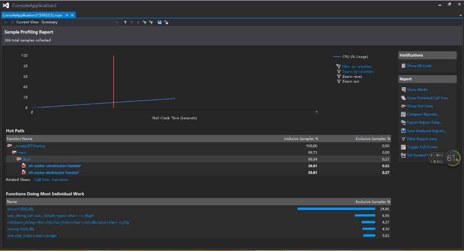The height and width of the screenshot is (251, 464).
Task: Click the Inclusive Samples % column header
Action: 301,139
